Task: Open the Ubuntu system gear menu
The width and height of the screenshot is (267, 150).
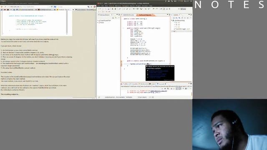Action: tap(191, 1)
